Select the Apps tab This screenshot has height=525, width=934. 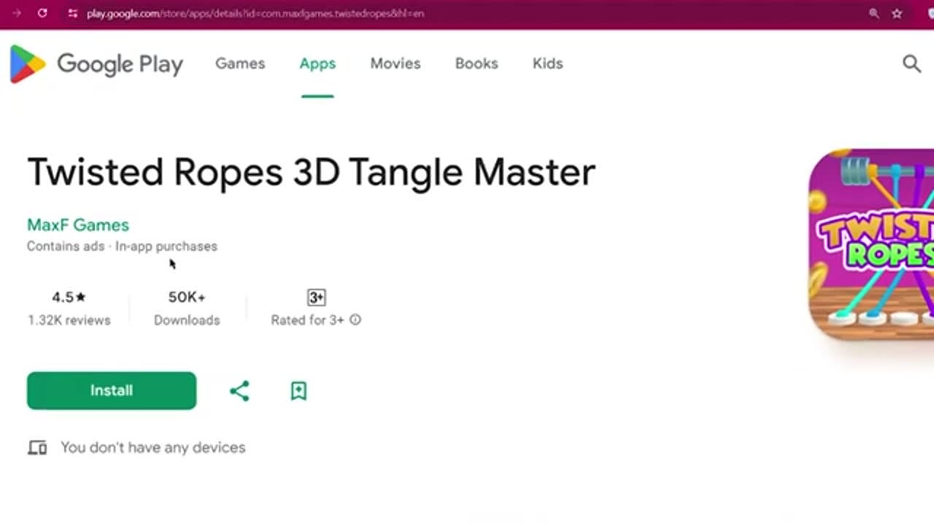pyautogui.click(x=317, y=63)
